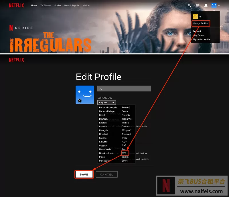Click the large blue smiley profile picture

click(85, 95)
